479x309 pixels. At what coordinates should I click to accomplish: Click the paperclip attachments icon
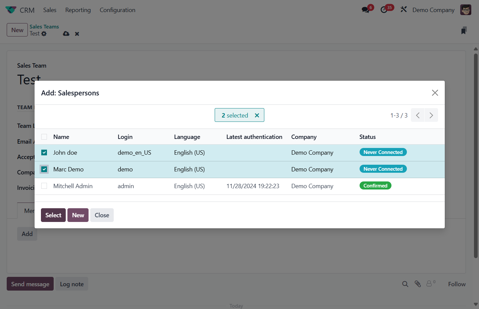click(x=418, y=284)
